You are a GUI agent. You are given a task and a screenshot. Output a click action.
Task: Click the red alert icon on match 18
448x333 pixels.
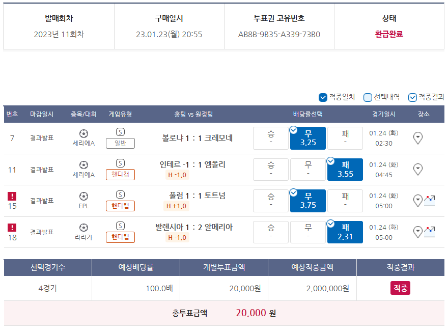coord(12,228)
